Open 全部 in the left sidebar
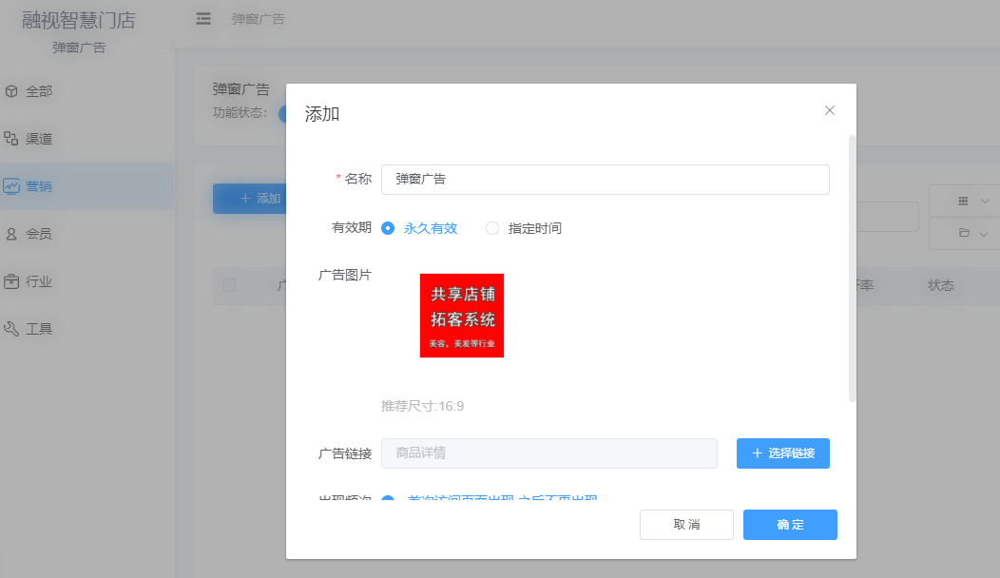 (87, 91)
